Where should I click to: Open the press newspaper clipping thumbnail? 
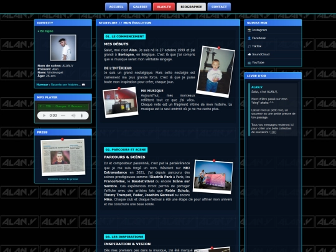coord(63,157)
